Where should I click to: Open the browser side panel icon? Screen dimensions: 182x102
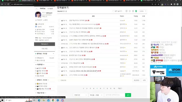pos(174,4)
